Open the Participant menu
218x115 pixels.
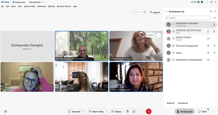42,6
